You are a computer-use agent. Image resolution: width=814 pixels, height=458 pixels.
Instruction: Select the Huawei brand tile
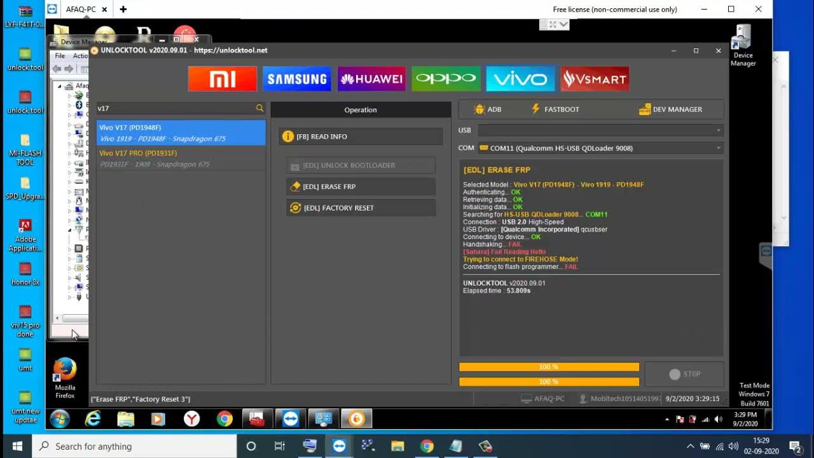pyautogui.click(x=371, y=79)
